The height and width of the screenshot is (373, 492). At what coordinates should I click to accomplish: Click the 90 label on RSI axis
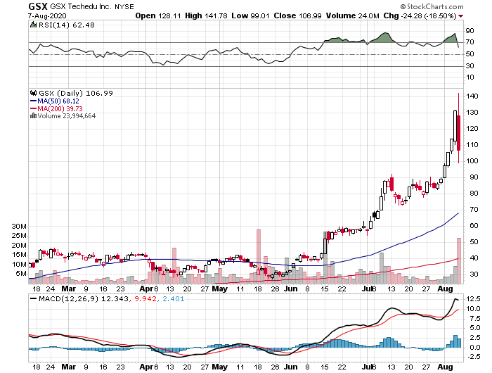point(470,31)
